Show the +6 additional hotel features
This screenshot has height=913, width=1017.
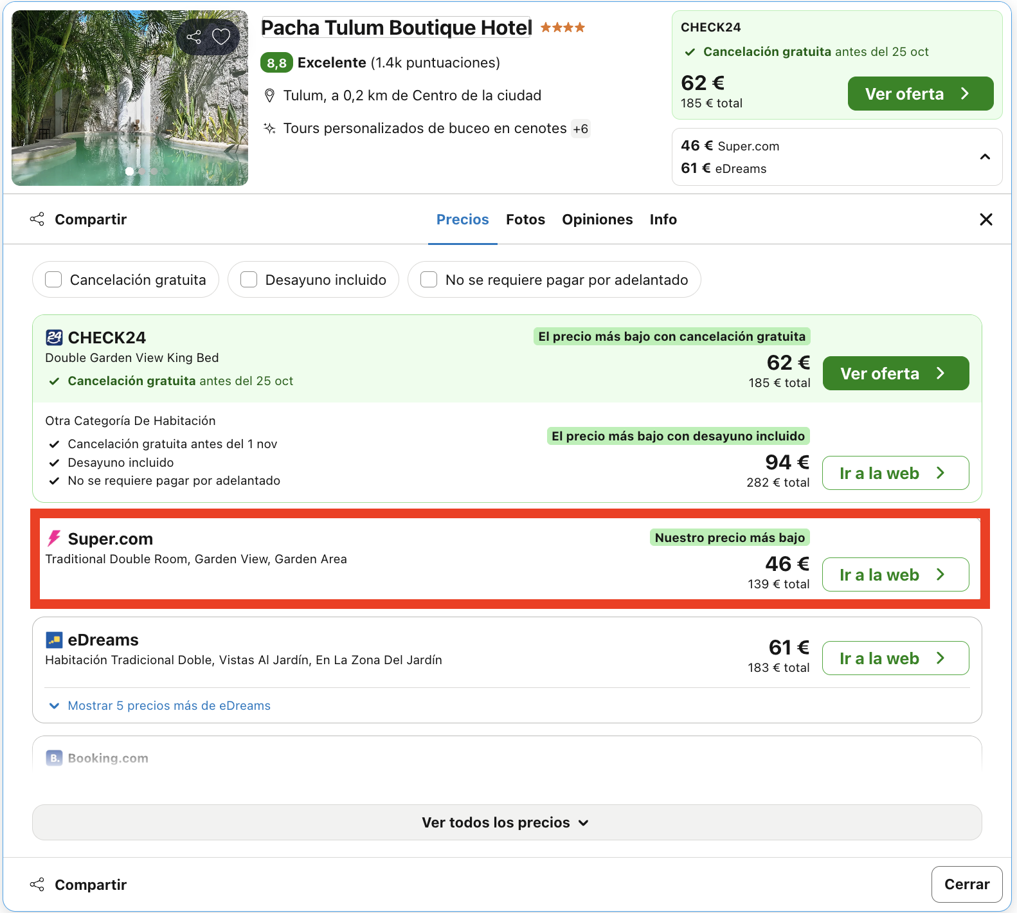(580, 129)
